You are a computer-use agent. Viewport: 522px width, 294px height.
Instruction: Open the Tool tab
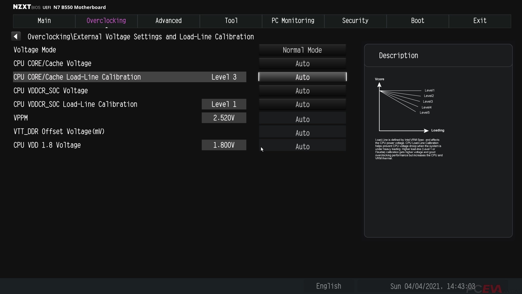point(231,21)
